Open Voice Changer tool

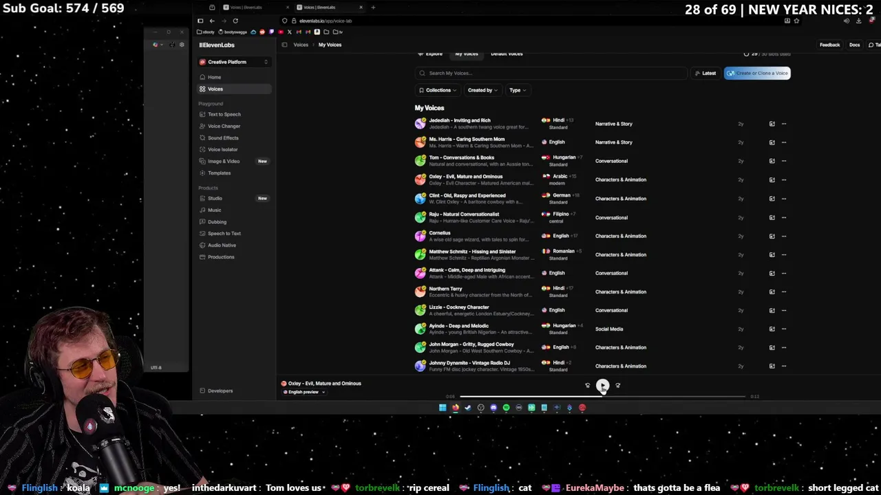(x=224, y=126)
